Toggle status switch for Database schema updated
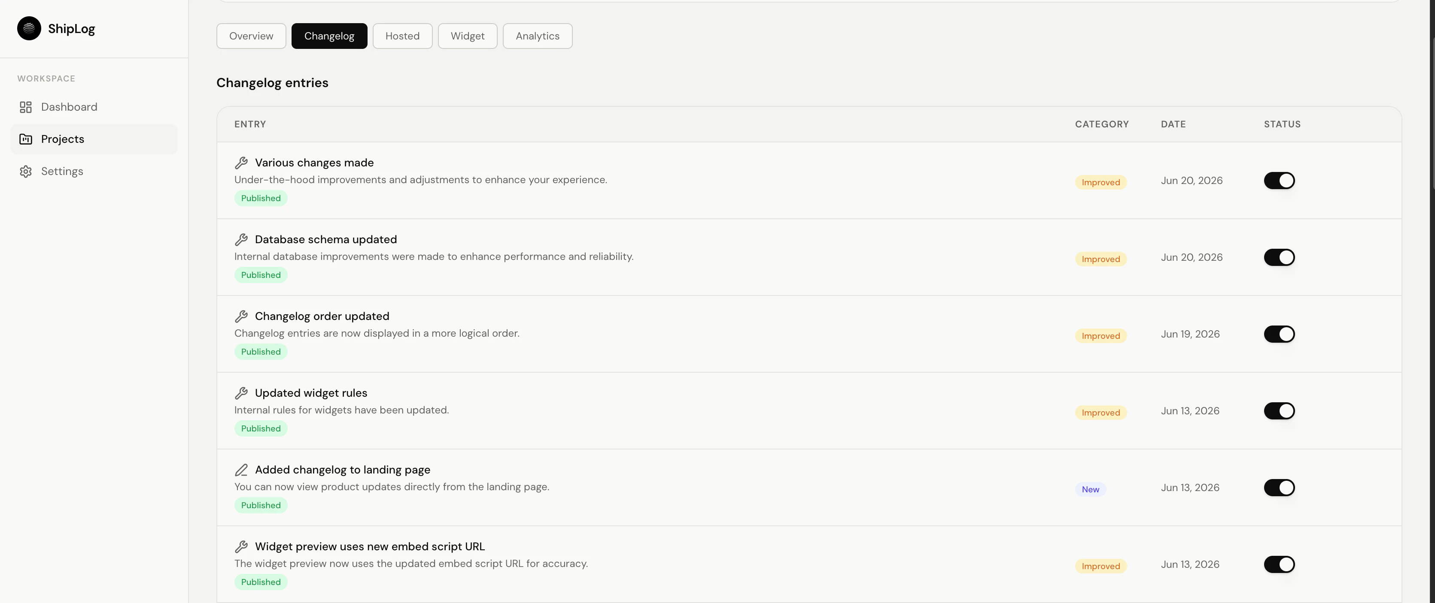This screenshot has width=1435, height=603. click(1279, 258)
